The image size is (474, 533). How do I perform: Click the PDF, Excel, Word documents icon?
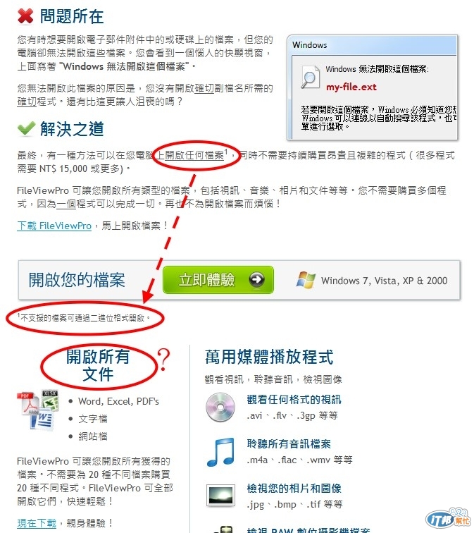[38, 409]
